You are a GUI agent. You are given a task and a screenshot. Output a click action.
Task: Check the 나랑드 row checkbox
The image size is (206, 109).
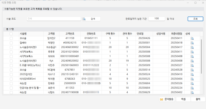click(11, 92)
